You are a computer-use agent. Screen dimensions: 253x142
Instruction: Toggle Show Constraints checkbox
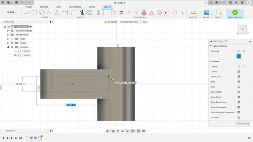239,107
